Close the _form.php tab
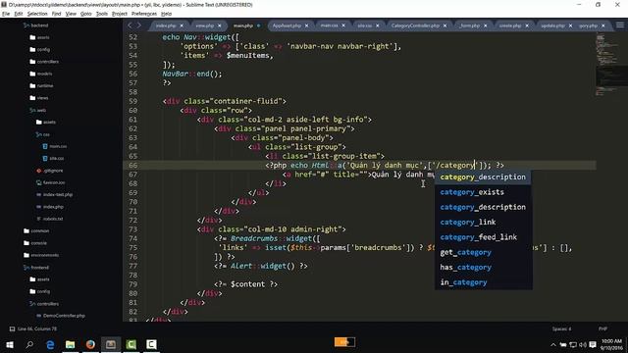The image size is (628, 353). [486, 25]
